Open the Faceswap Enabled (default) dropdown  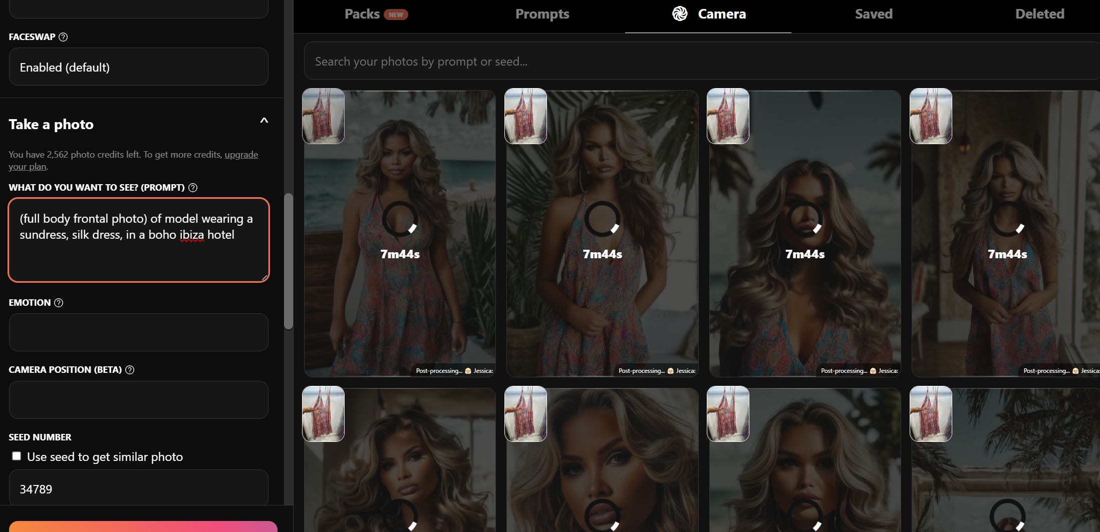(x=139, y=67)
